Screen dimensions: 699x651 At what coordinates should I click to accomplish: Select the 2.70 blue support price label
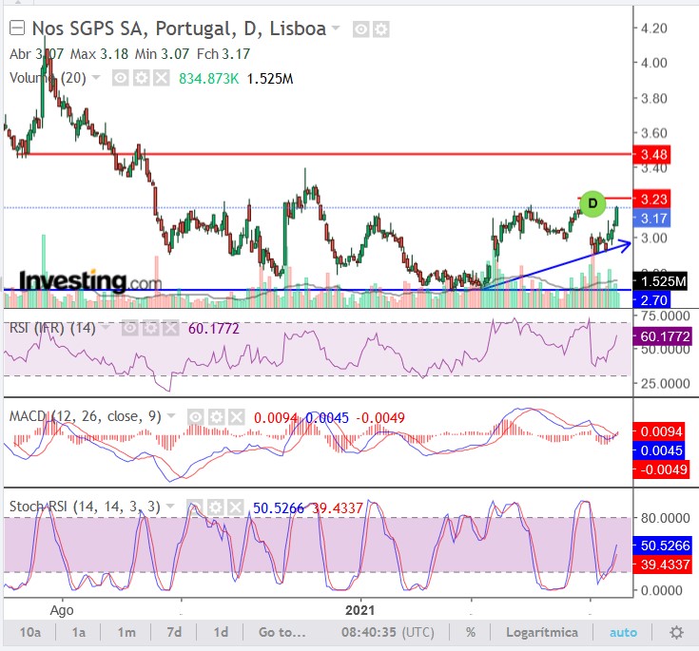point(651,300)
